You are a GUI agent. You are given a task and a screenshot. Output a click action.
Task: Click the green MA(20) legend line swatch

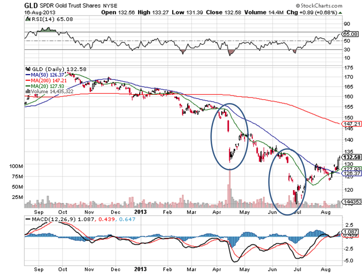tap(28, 86)
